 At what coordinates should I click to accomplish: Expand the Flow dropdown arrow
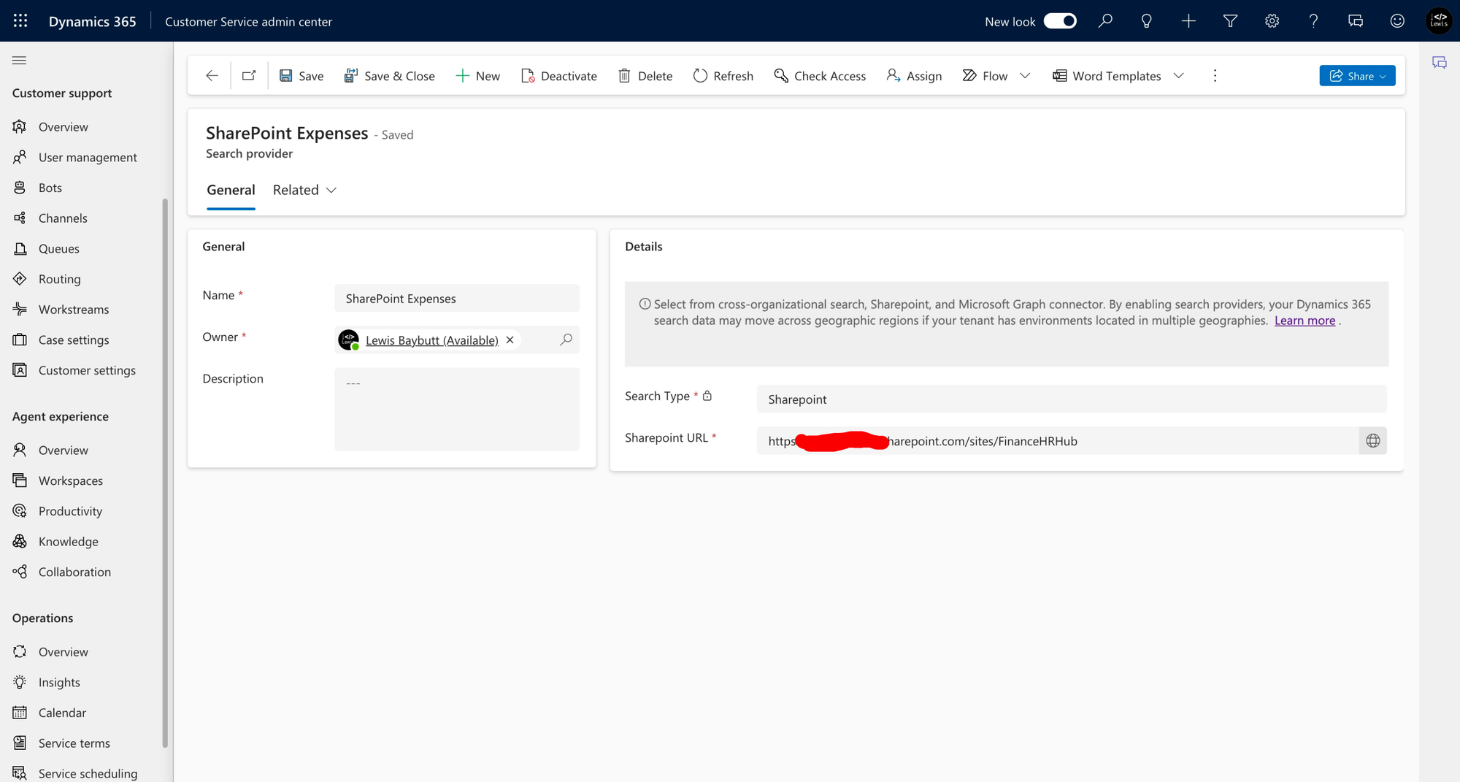click(x=1025, y=76)
